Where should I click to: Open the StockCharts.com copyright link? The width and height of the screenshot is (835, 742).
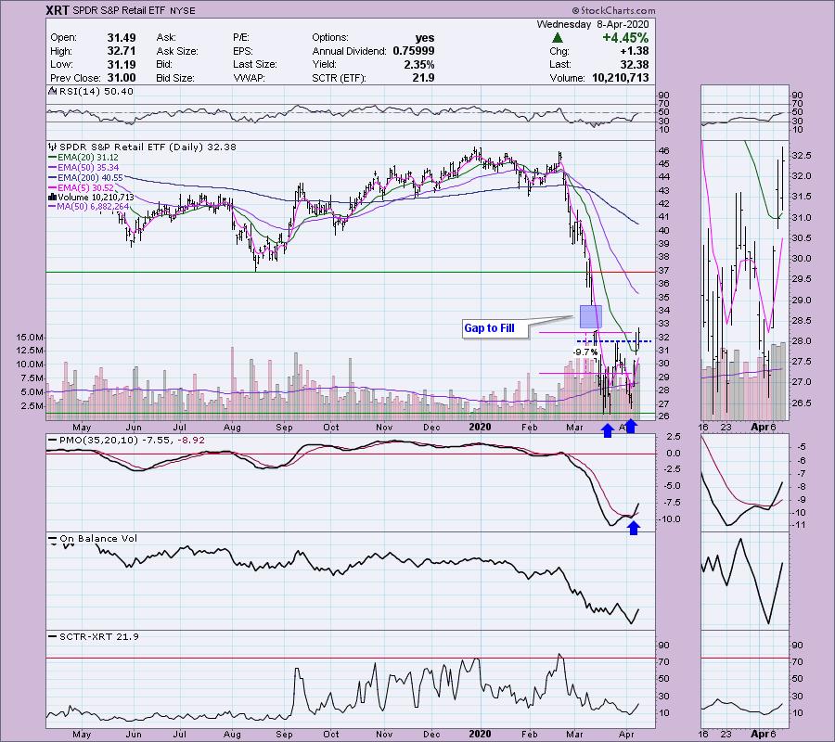(x=613, y=10)
